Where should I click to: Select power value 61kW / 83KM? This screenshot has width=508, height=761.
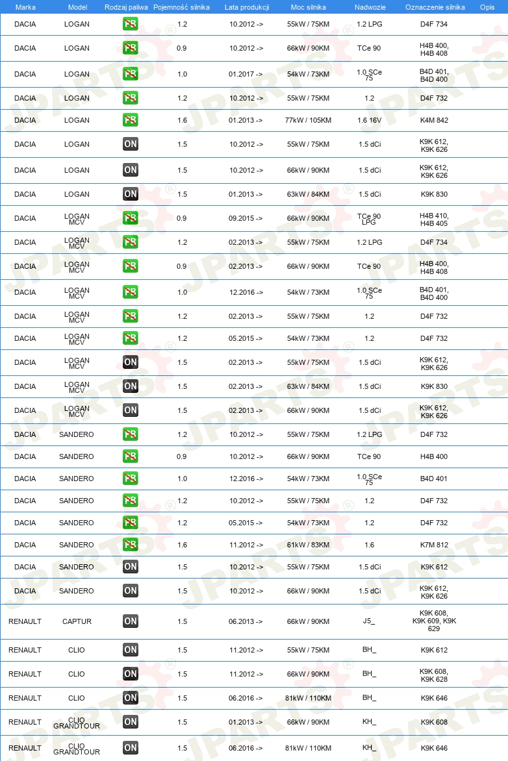[x=308, y=545]
